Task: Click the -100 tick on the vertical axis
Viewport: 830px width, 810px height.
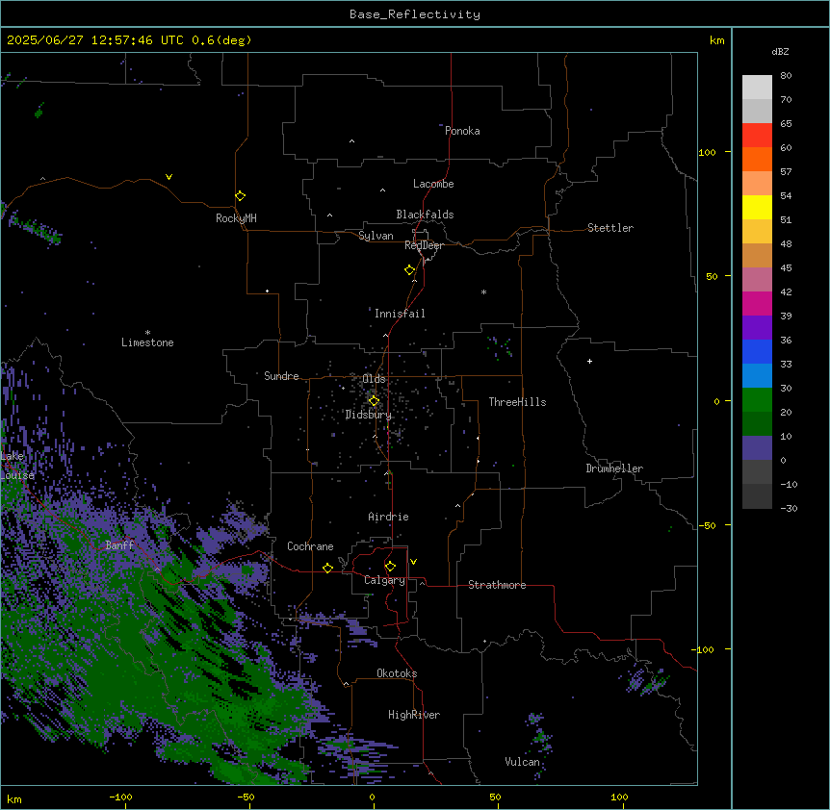Action: click(x=703, y=649)
